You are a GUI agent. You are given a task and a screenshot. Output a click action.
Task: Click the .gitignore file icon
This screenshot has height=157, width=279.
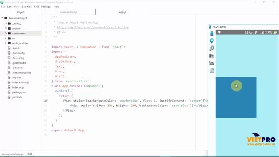coord(9,68)
